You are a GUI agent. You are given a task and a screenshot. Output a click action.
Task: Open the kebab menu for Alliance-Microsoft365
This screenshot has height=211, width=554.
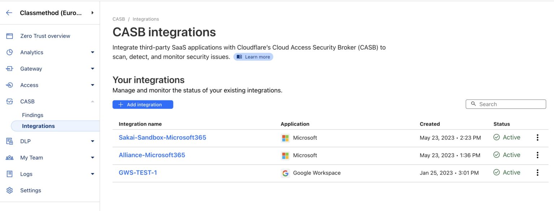pos(537,155)
